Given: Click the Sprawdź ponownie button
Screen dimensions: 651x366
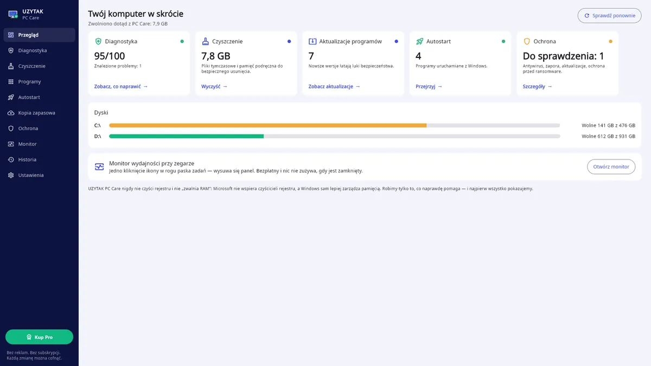Looking at the screenshot, I should pos(609,16).
